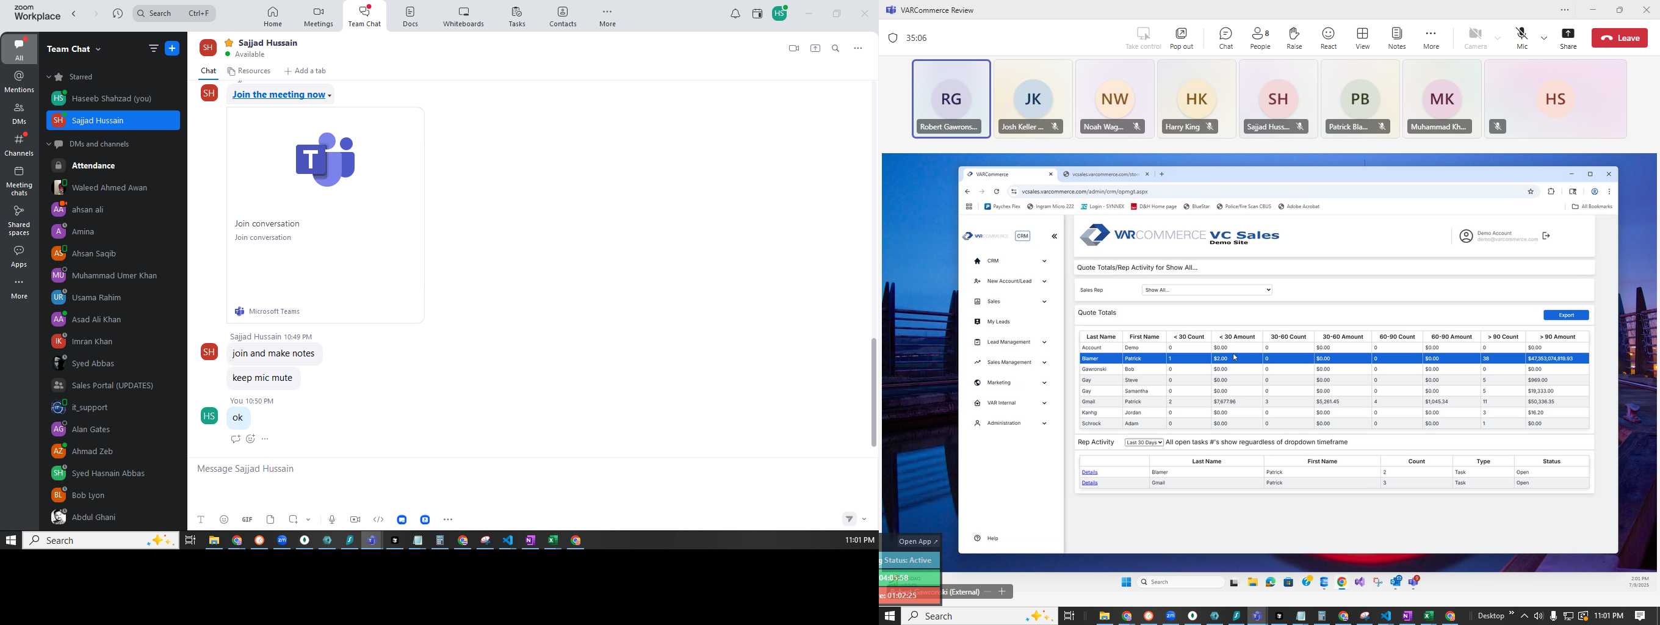
Task: Open more options in Zoom chat header
Action: click(x=857, y=49)
